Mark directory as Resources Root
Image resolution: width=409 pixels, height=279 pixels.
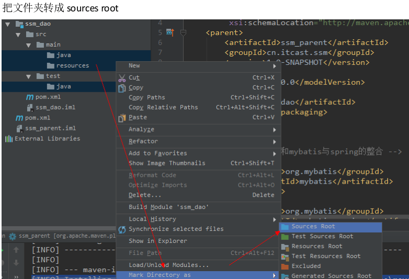[x=331, y=247]
